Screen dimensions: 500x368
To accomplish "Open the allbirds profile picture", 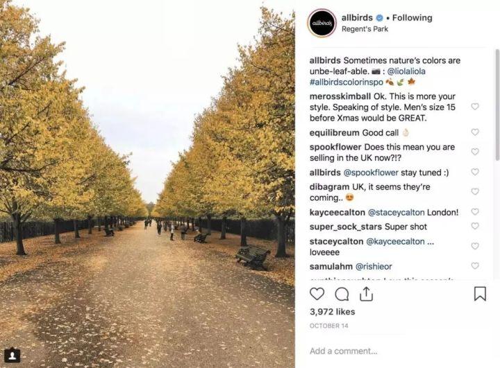I will 322,24.
